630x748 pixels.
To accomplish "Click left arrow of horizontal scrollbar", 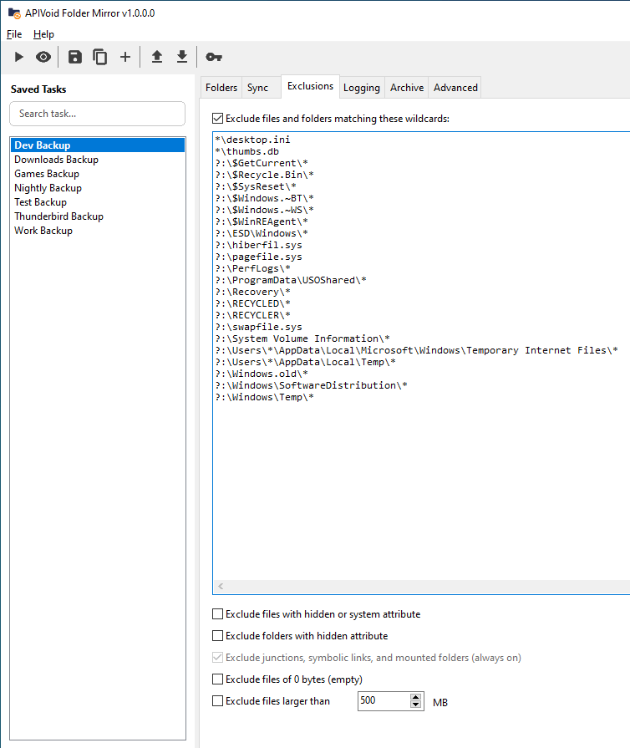I will 221,587.
